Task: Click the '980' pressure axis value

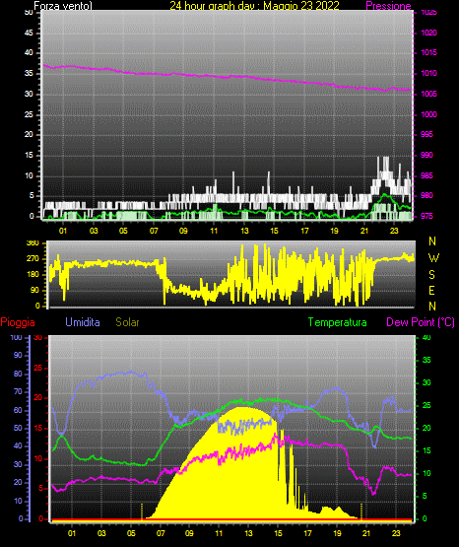Action: (x=426, y=195)
